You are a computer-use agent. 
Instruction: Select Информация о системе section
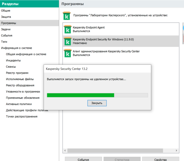[x=17, y=48]
